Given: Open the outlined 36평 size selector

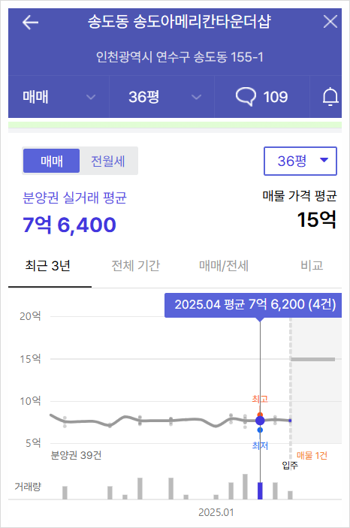Looking at the screenshot, I should (300, 161).
